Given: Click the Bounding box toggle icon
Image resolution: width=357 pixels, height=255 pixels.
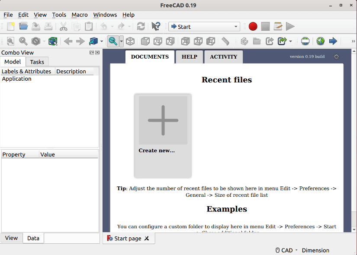Looking at the screenshot, I should (53, 41).
